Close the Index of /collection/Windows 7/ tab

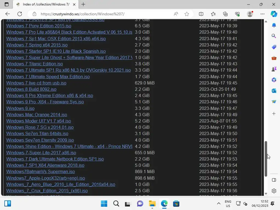point(74,4)
